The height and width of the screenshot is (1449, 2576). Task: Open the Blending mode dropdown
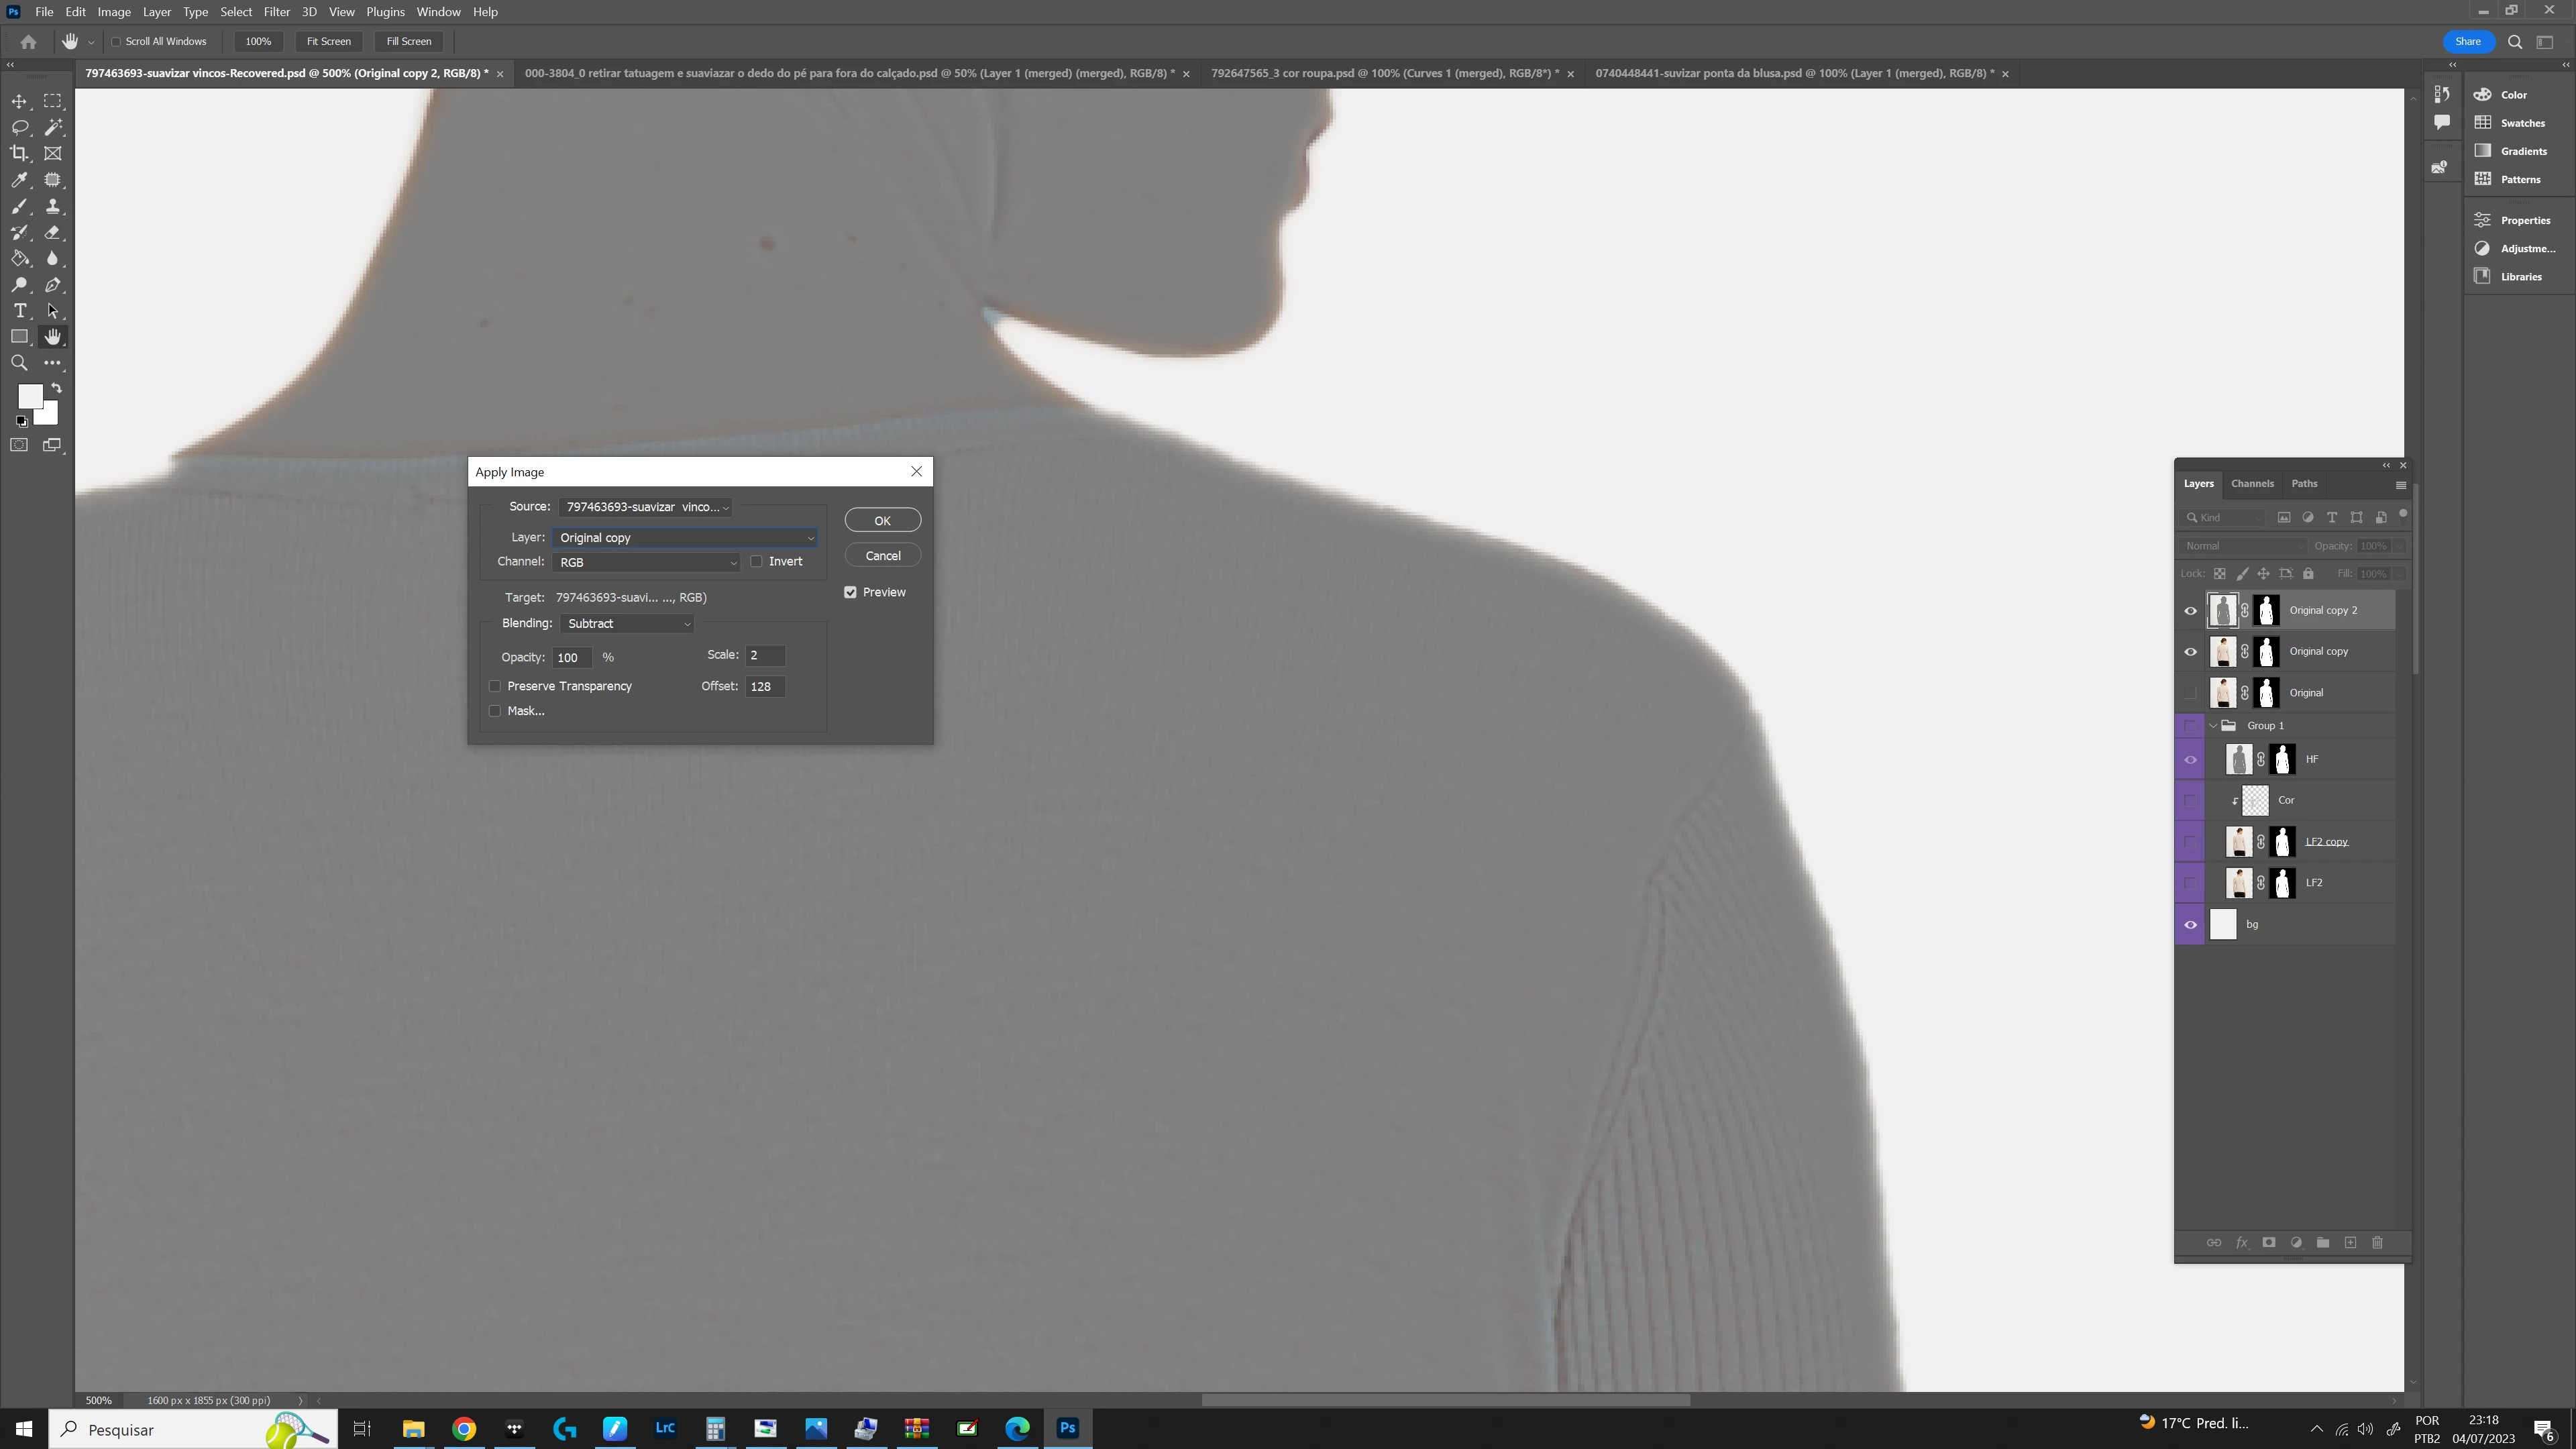pyautogui.click(x=628, y=624)
